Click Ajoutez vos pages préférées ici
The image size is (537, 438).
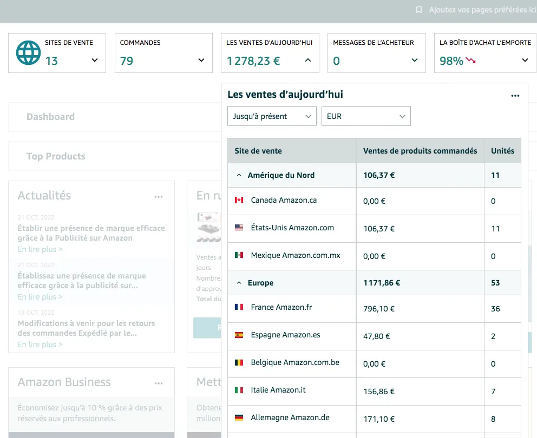[x=482, y=10]
